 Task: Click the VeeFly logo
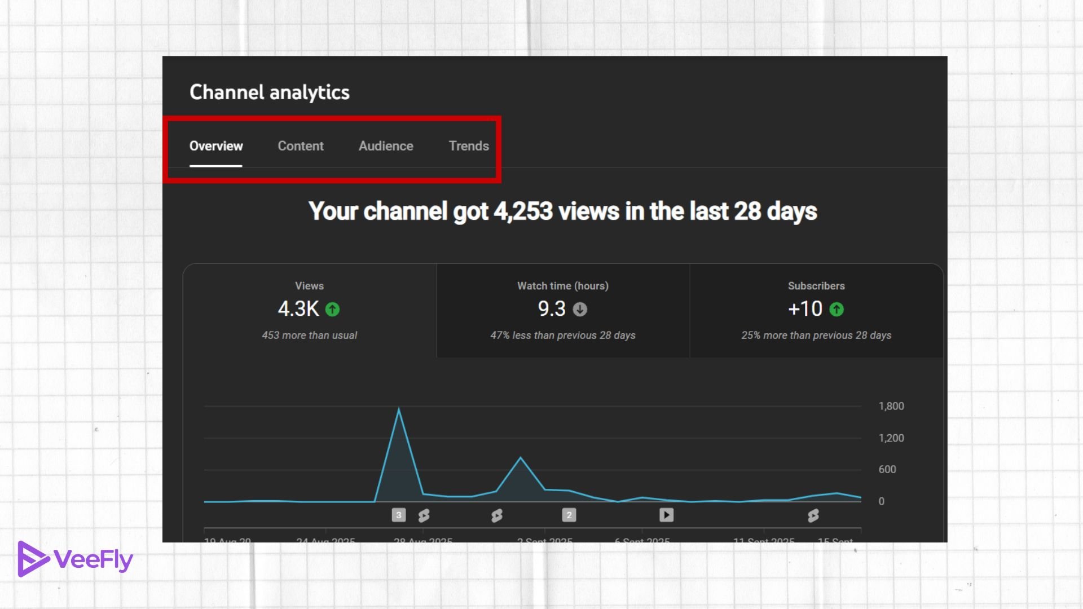(x=76, y=559)
